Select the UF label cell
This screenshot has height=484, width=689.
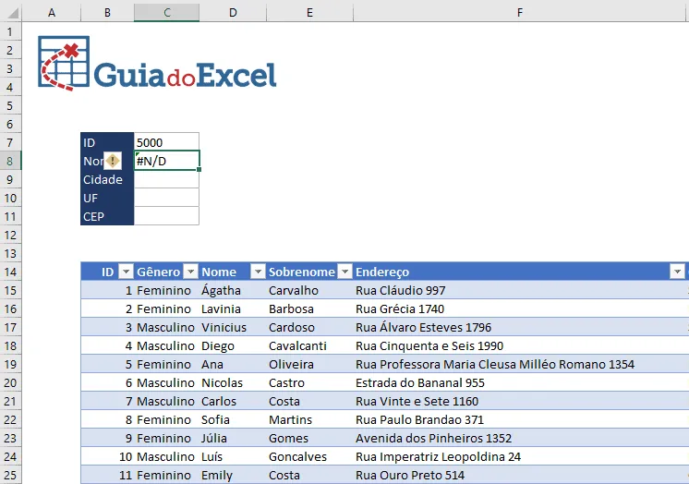click(107, 198)
